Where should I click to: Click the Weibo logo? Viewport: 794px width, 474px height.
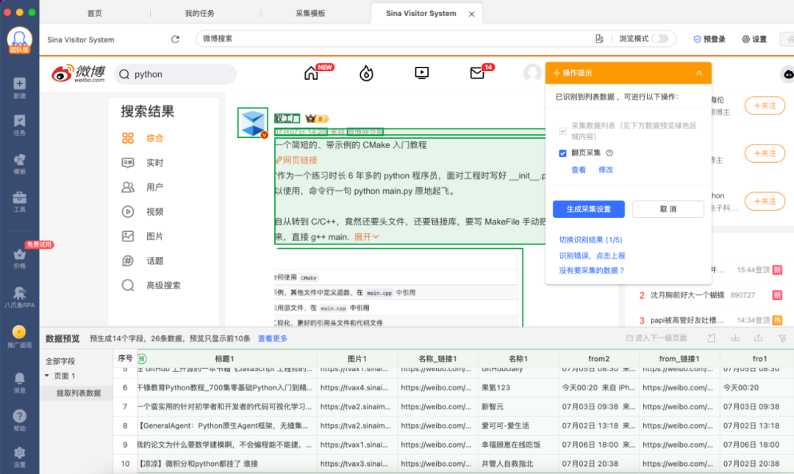(x=79, y=74)
